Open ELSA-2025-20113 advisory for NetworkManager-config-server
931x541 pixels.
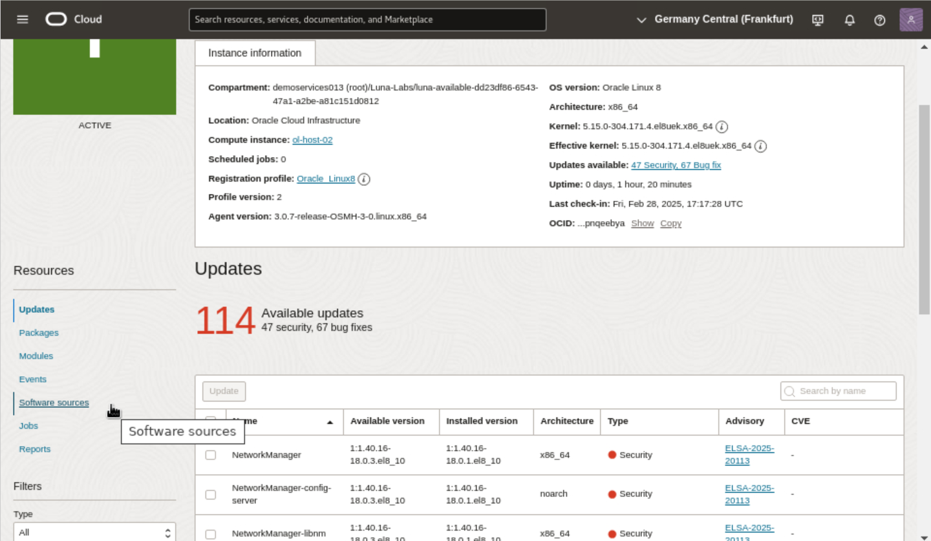point(750,494)
